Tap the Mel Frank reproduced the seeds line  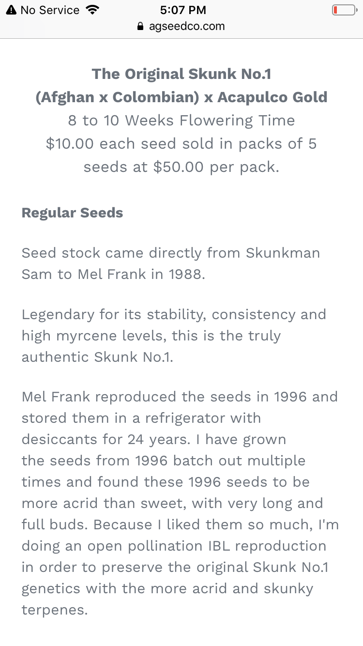[x=180, y=397]
